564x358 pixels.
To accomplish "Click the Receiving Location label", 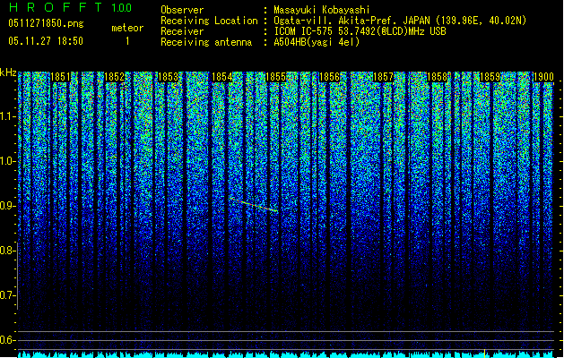I will 209,21.
